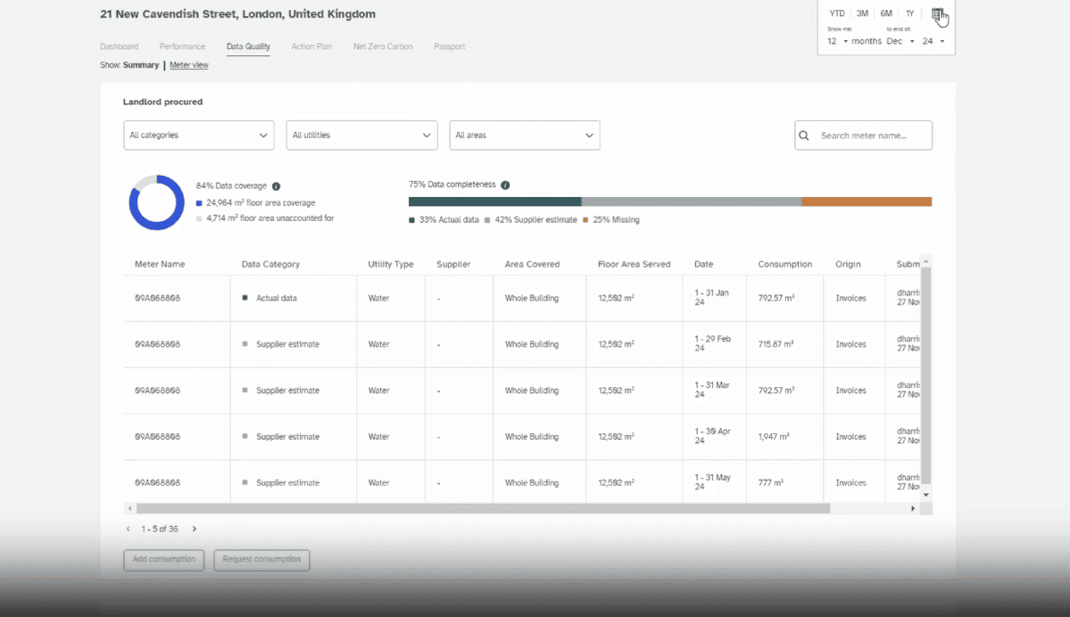Viewport: 1070px width, 617px height.
Task: Click the 4,714 m² floor area unaccounted legend
Action: 265,218
